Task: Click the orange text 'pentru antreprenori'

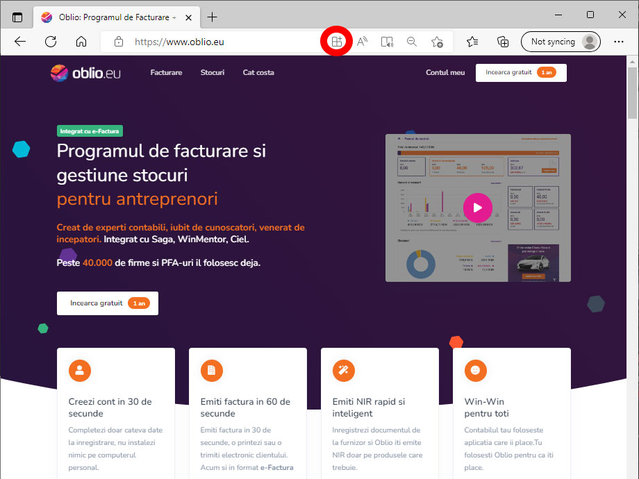Action: (x=138, y=199)
